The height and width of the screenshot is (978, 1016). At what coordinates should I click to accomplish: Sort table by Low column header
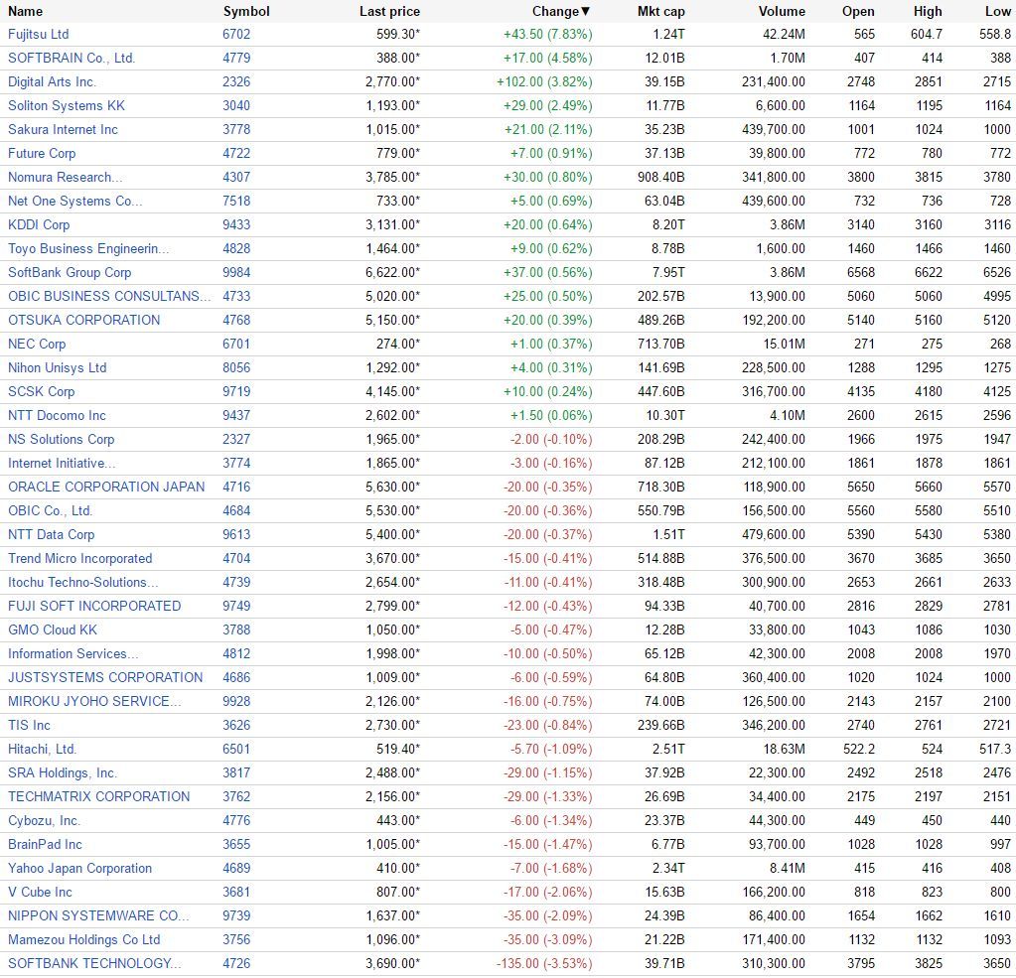pyautogui.click(x=998, y=11)
